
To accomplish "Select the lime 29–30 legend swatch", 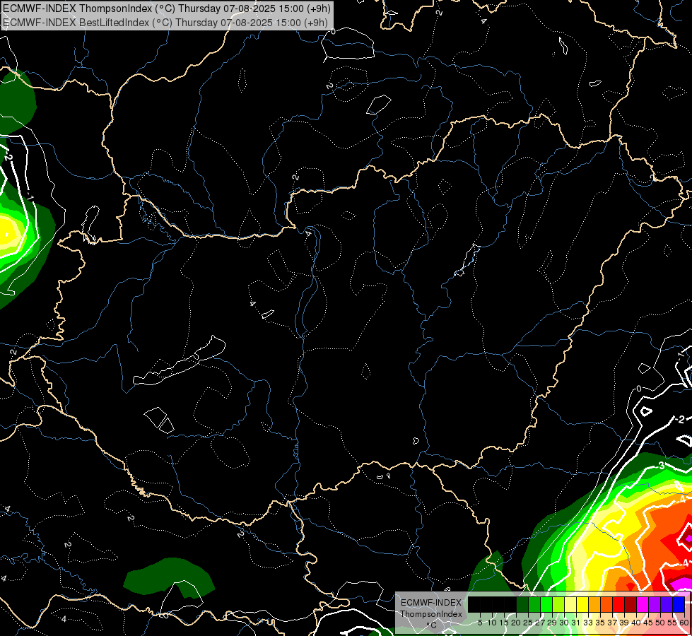I will coord(558,604).
